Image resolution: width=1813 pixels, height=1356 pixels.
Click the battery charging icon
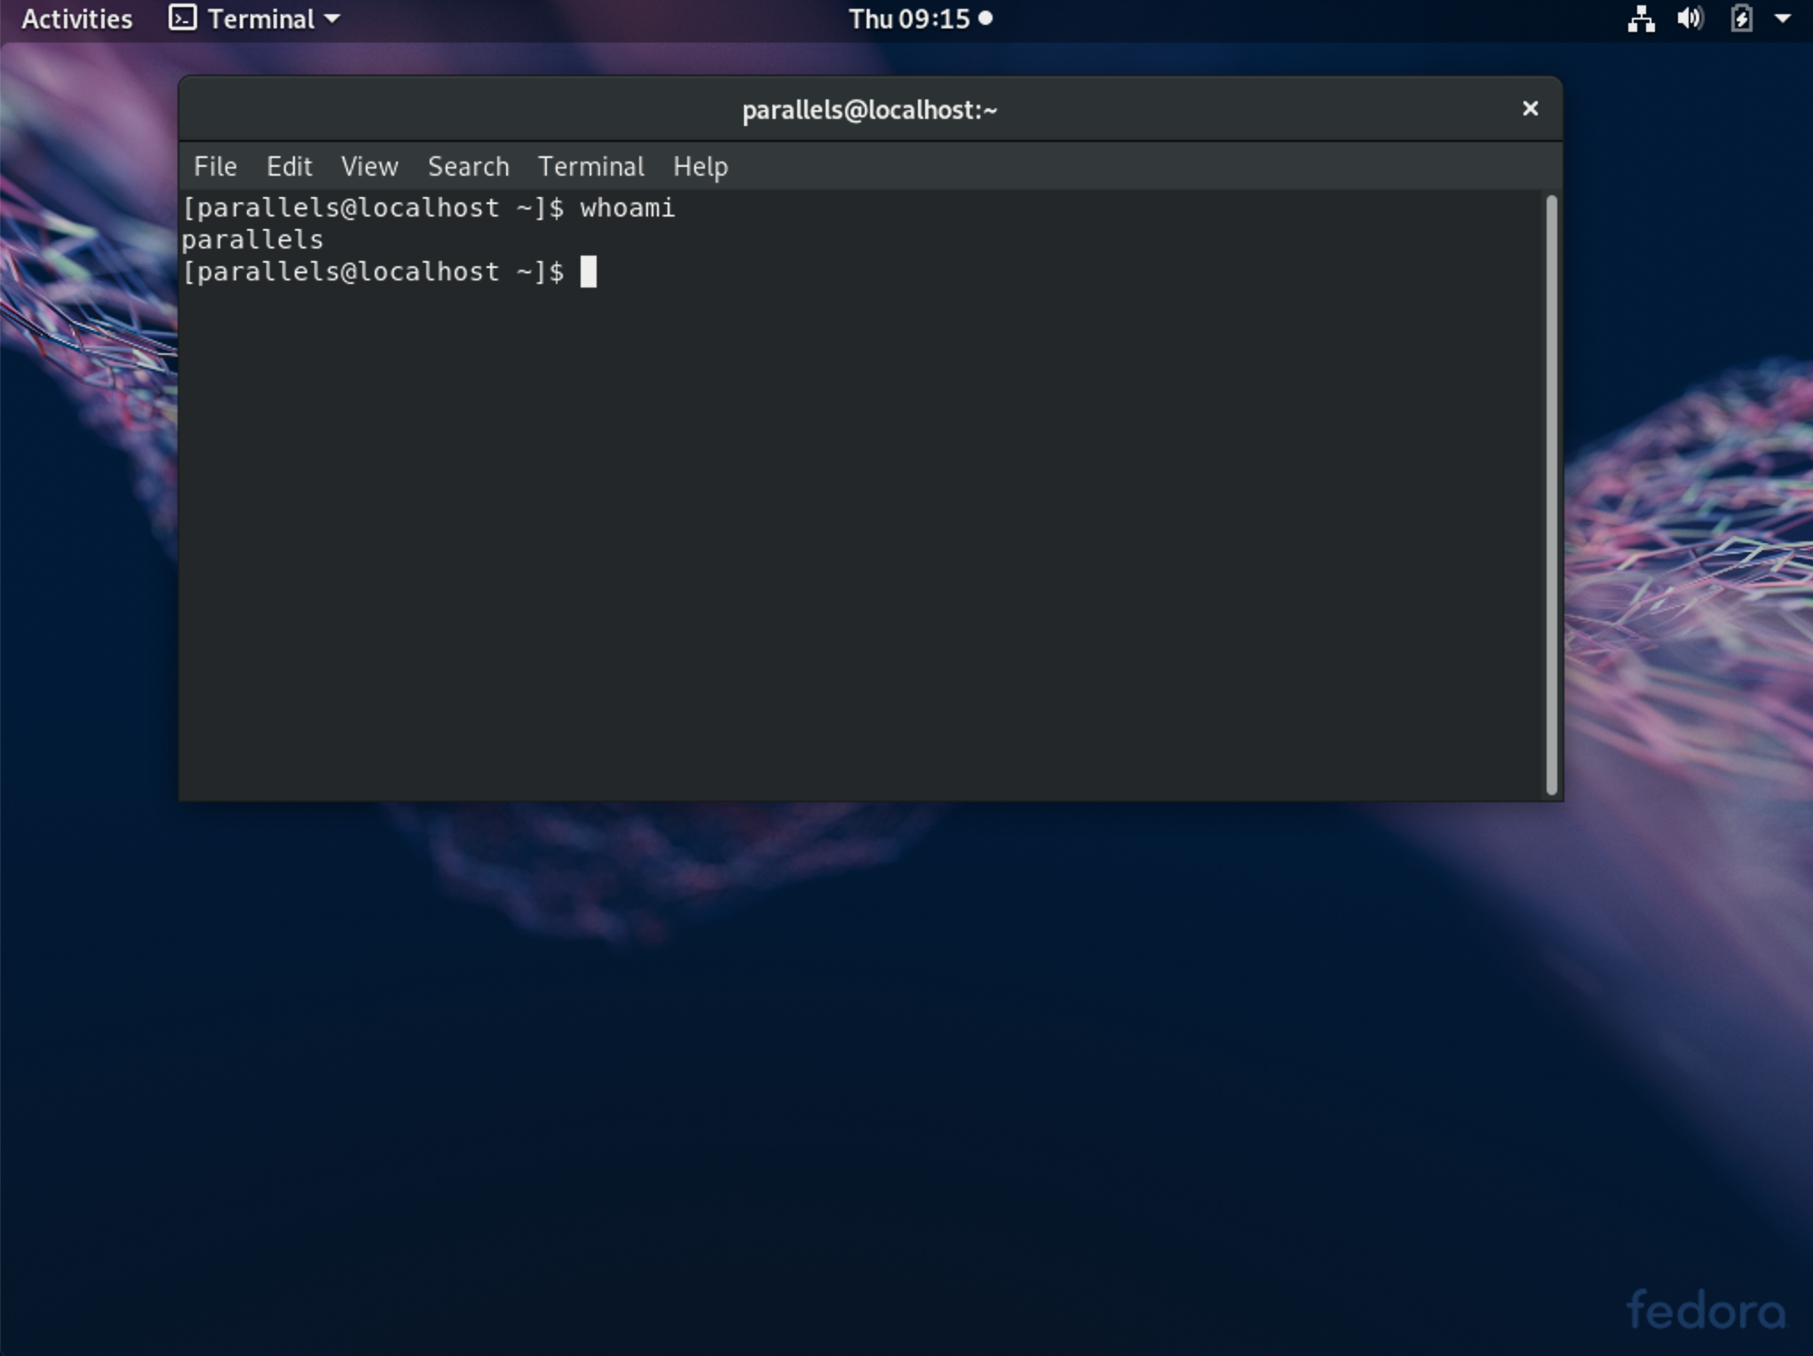click(x=1741, y=19)
